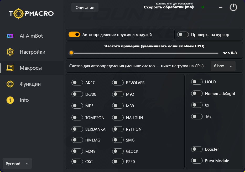
Task: Click the power button icon
Action: (233, 7)
